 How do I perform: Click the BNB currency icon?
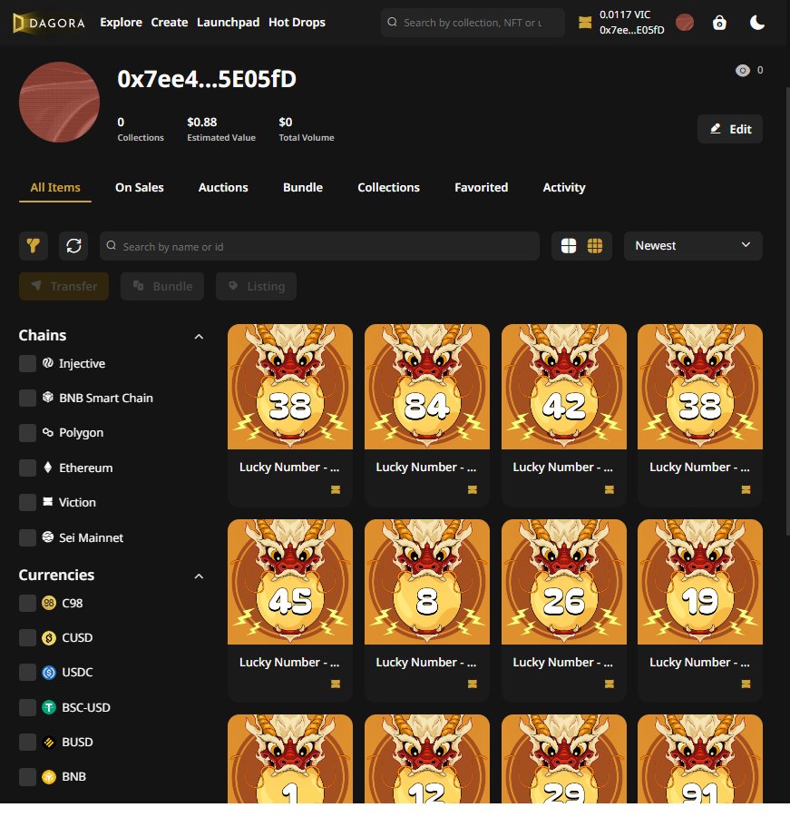49,777
